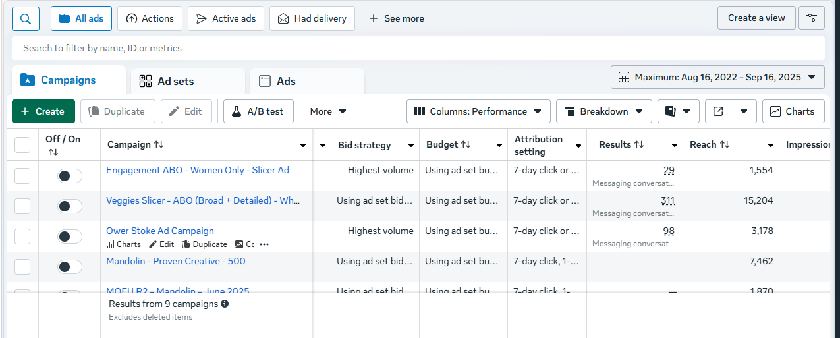Viewport: 840px width, 338px height.
Task: Click the export share icon
Action: tap(718, 111)
